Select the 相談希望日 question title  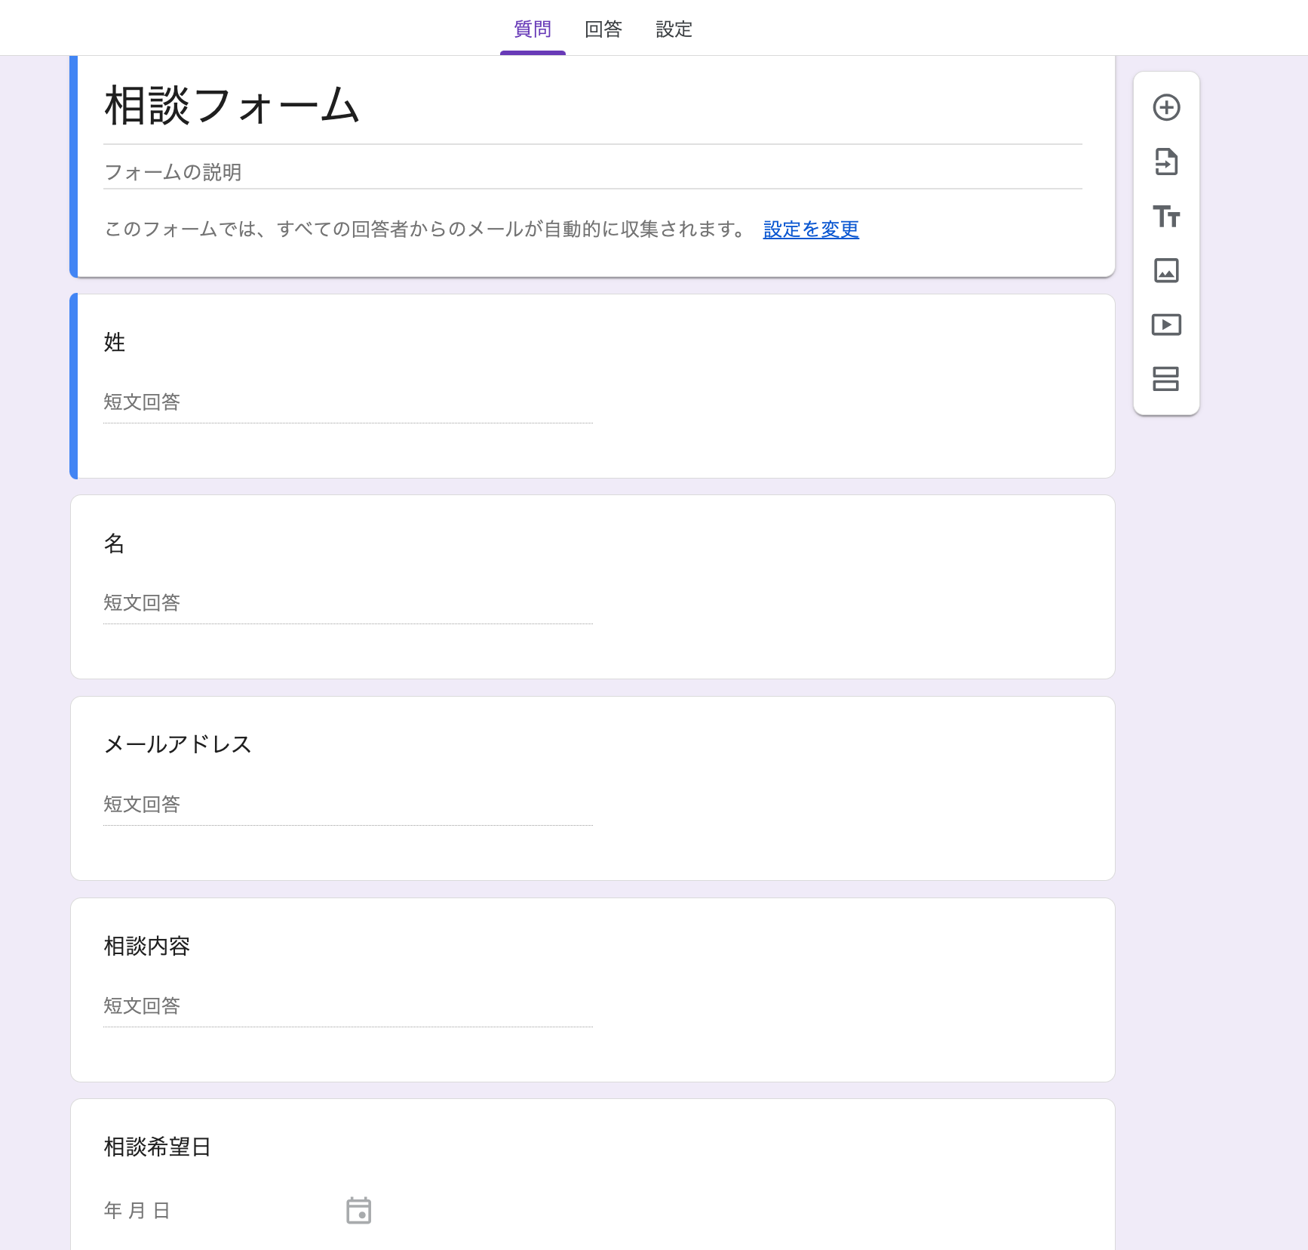[x=157, y=1147]
